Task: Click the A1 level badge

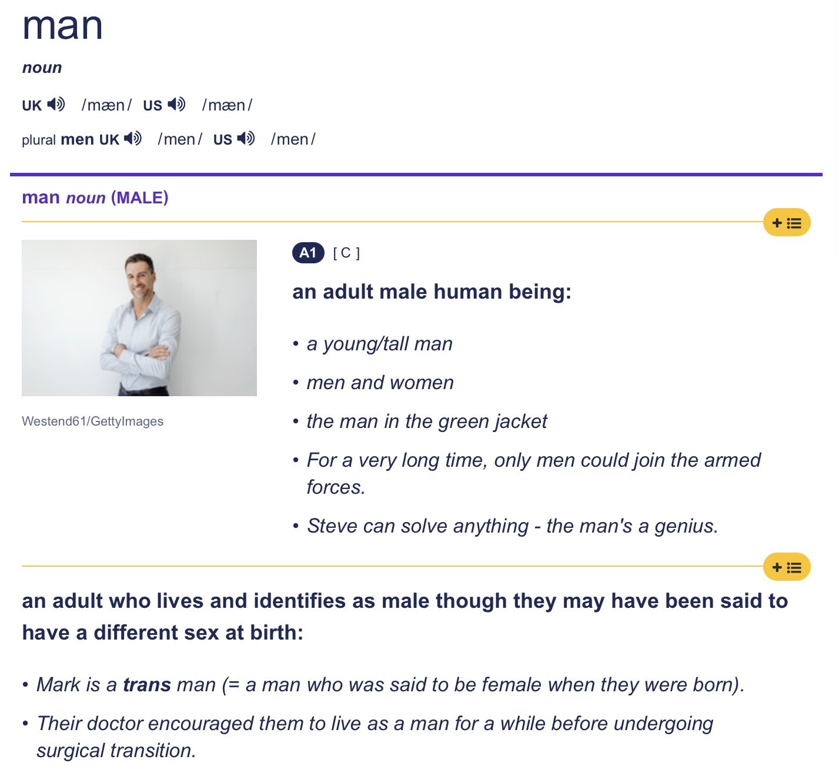Action: point(307,253)
